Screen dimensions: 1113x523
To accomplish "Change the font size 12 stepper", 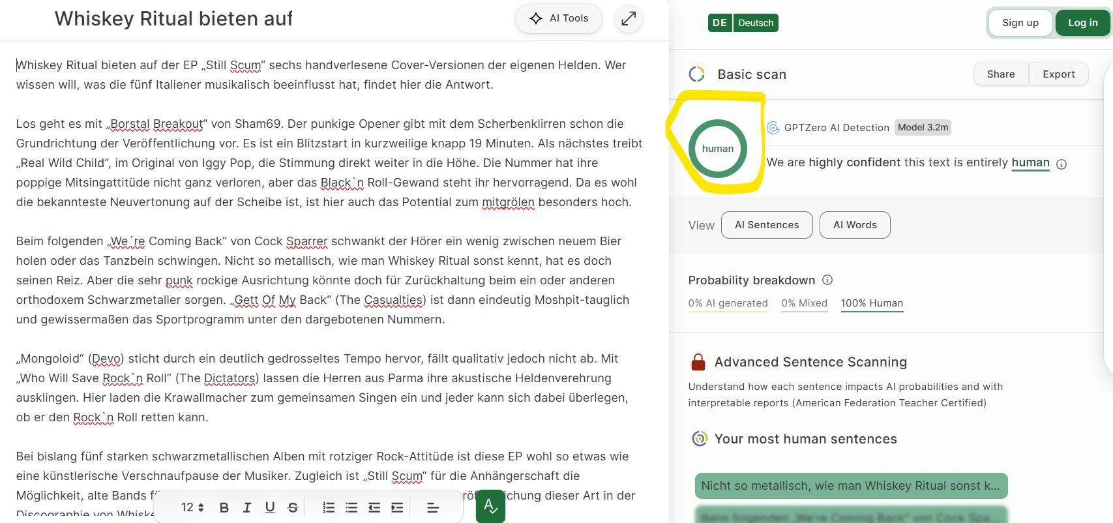I will pyautogui.click(x=192, y=507).
